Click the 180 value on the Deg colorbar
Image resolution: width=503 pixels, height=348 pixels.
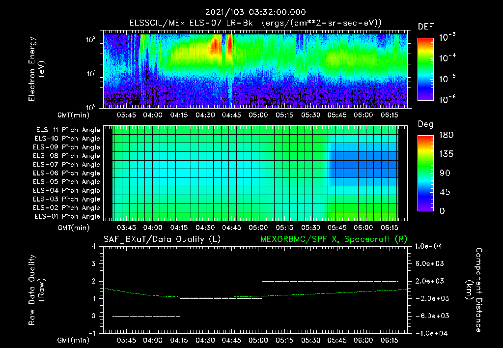[x=446, y=135]
